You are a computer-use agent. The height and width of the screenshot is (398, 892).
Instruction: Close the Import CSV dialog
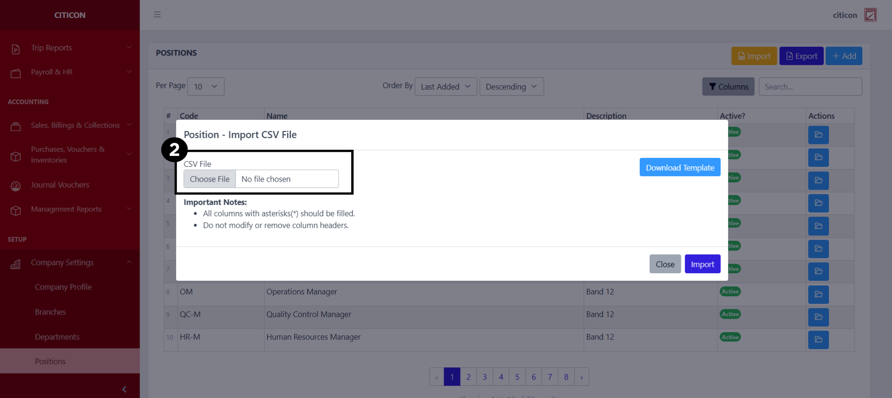coord(665,264)
